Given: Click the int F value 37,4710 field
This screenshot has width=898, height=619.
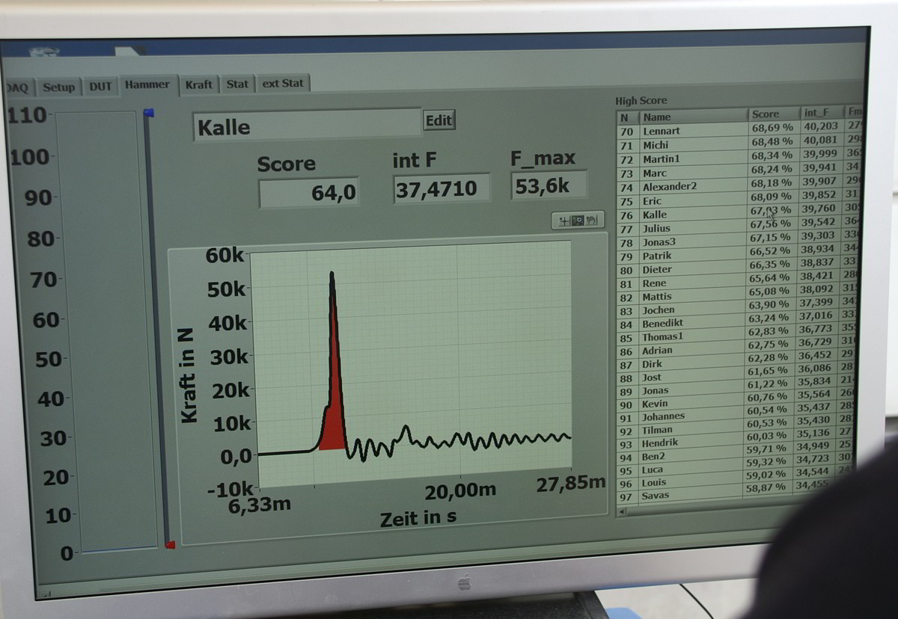Looking at the screenshot, I should pos(442,188).
